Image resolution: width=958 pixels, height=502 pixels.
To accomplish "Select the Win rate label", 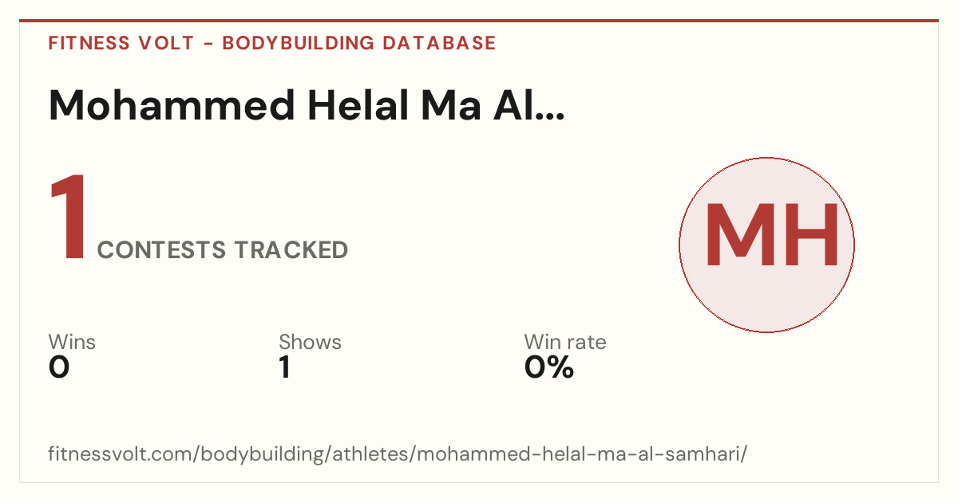I will (x=564, y=343).
